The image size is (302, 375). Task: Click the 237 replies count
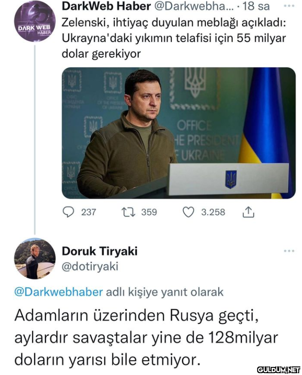pos(88,212)
